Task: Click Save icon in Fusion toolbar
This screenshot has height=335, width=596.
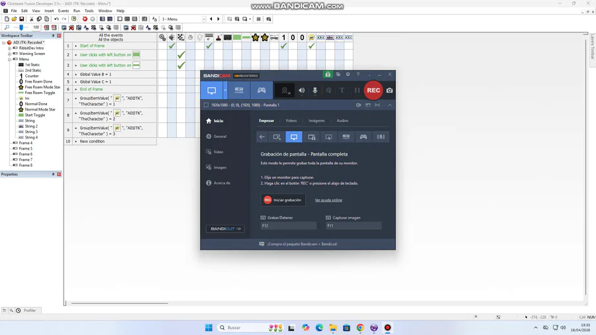Action: coord(22,19)
